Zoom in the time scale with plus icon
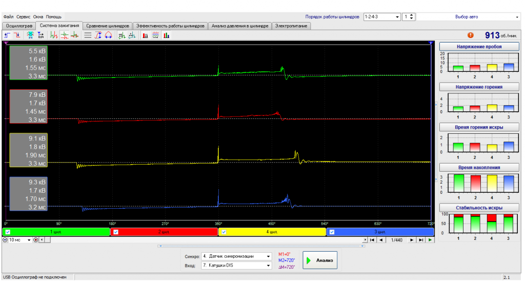This screenshot has height=282, width=525. [x=35, y=240]
